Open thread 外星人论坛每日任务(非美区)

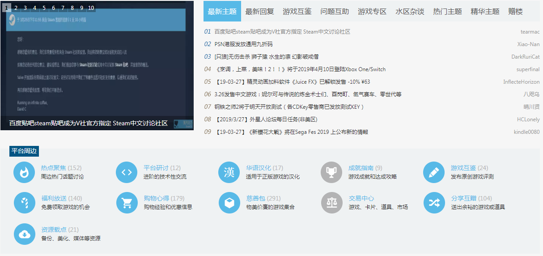266,119
